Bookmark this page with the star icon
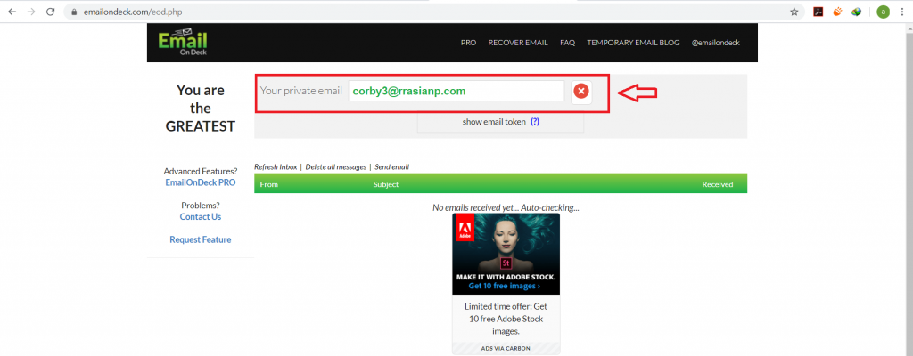The width and height of the screenshot is (913, 356). (x=794, y=12)
